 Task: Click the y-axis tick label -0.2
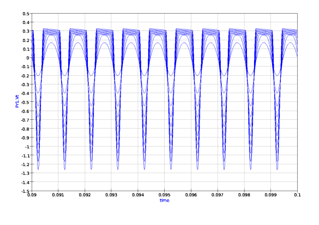click(25, 76)
